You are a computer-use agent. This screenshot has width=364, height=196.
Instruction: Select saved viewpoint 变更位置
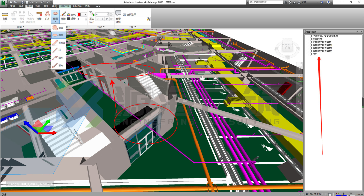coord(317,39)
